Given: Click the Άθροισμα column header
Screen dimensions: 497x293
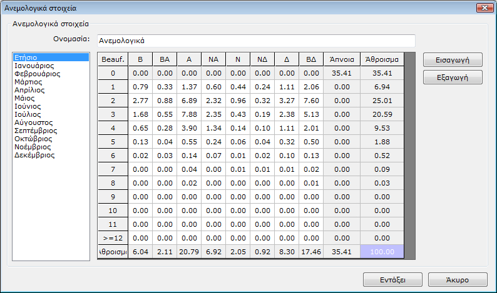Looking at the screenshot, I should (382, 60).
